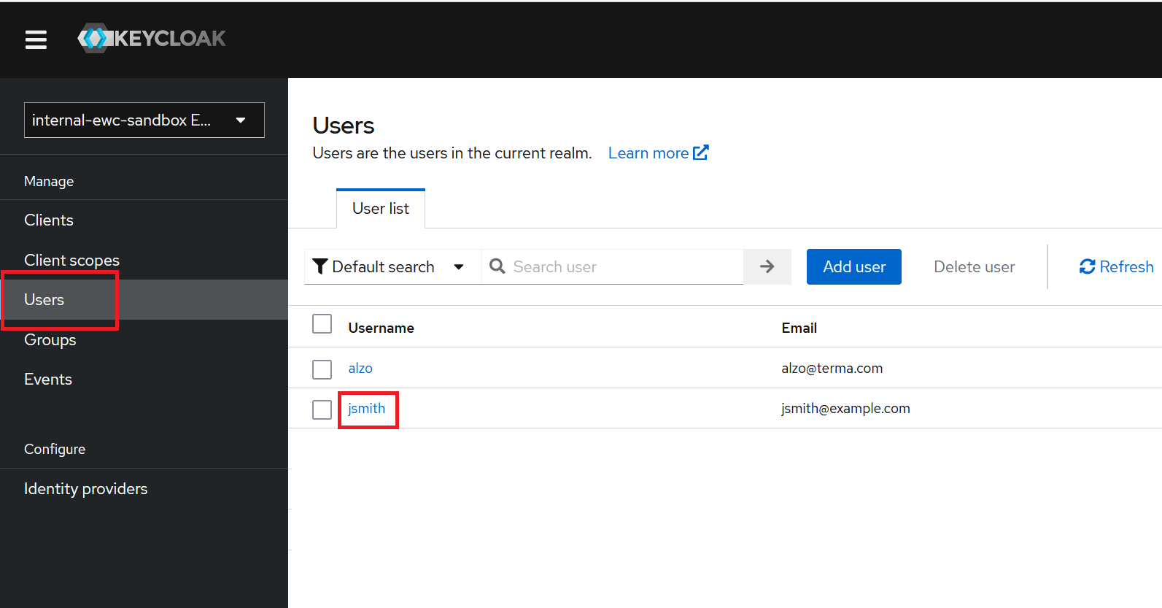Viewport: 1162px width, 608px height.
Task: Select the alzo@terma.com email cell
Action: (832, 369)
